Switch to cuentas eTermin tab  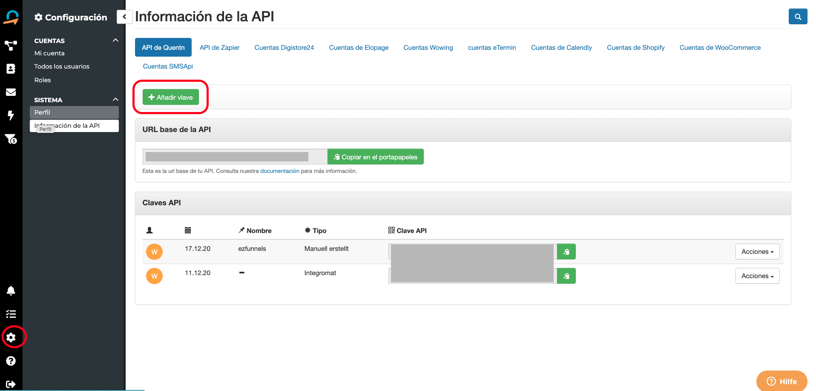tap(492, 47)
